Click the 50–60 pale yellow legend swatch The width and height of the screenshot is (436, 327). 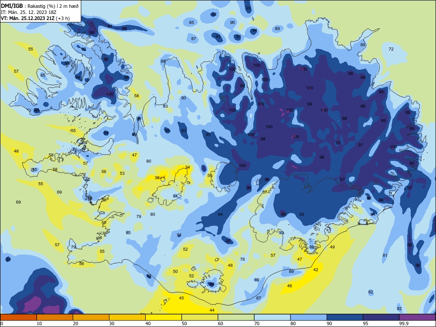click(200, 317)
